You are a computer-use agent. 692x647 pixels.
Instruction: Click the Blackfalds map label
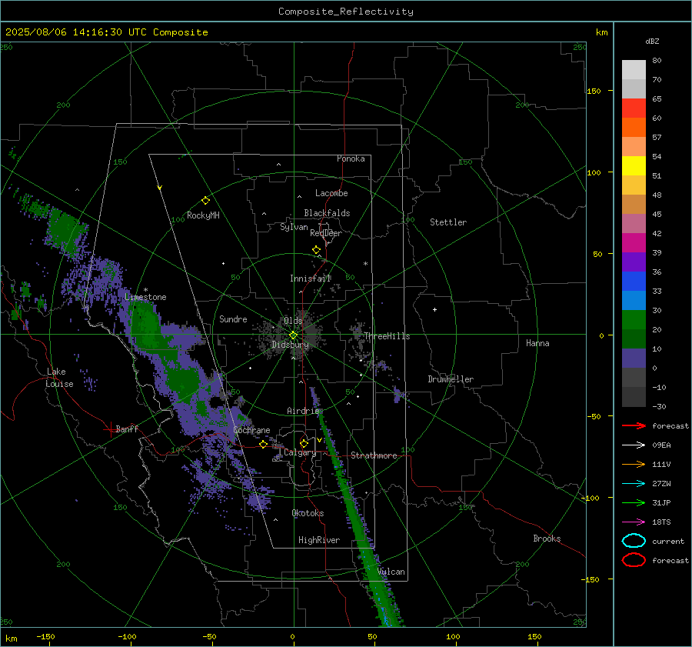point(327,213)
